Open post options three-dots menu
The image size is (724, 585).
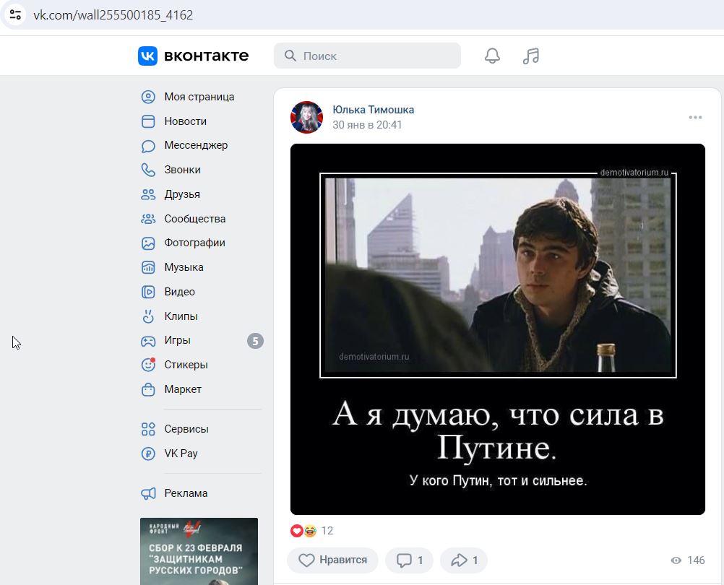[x=695, y=117]
